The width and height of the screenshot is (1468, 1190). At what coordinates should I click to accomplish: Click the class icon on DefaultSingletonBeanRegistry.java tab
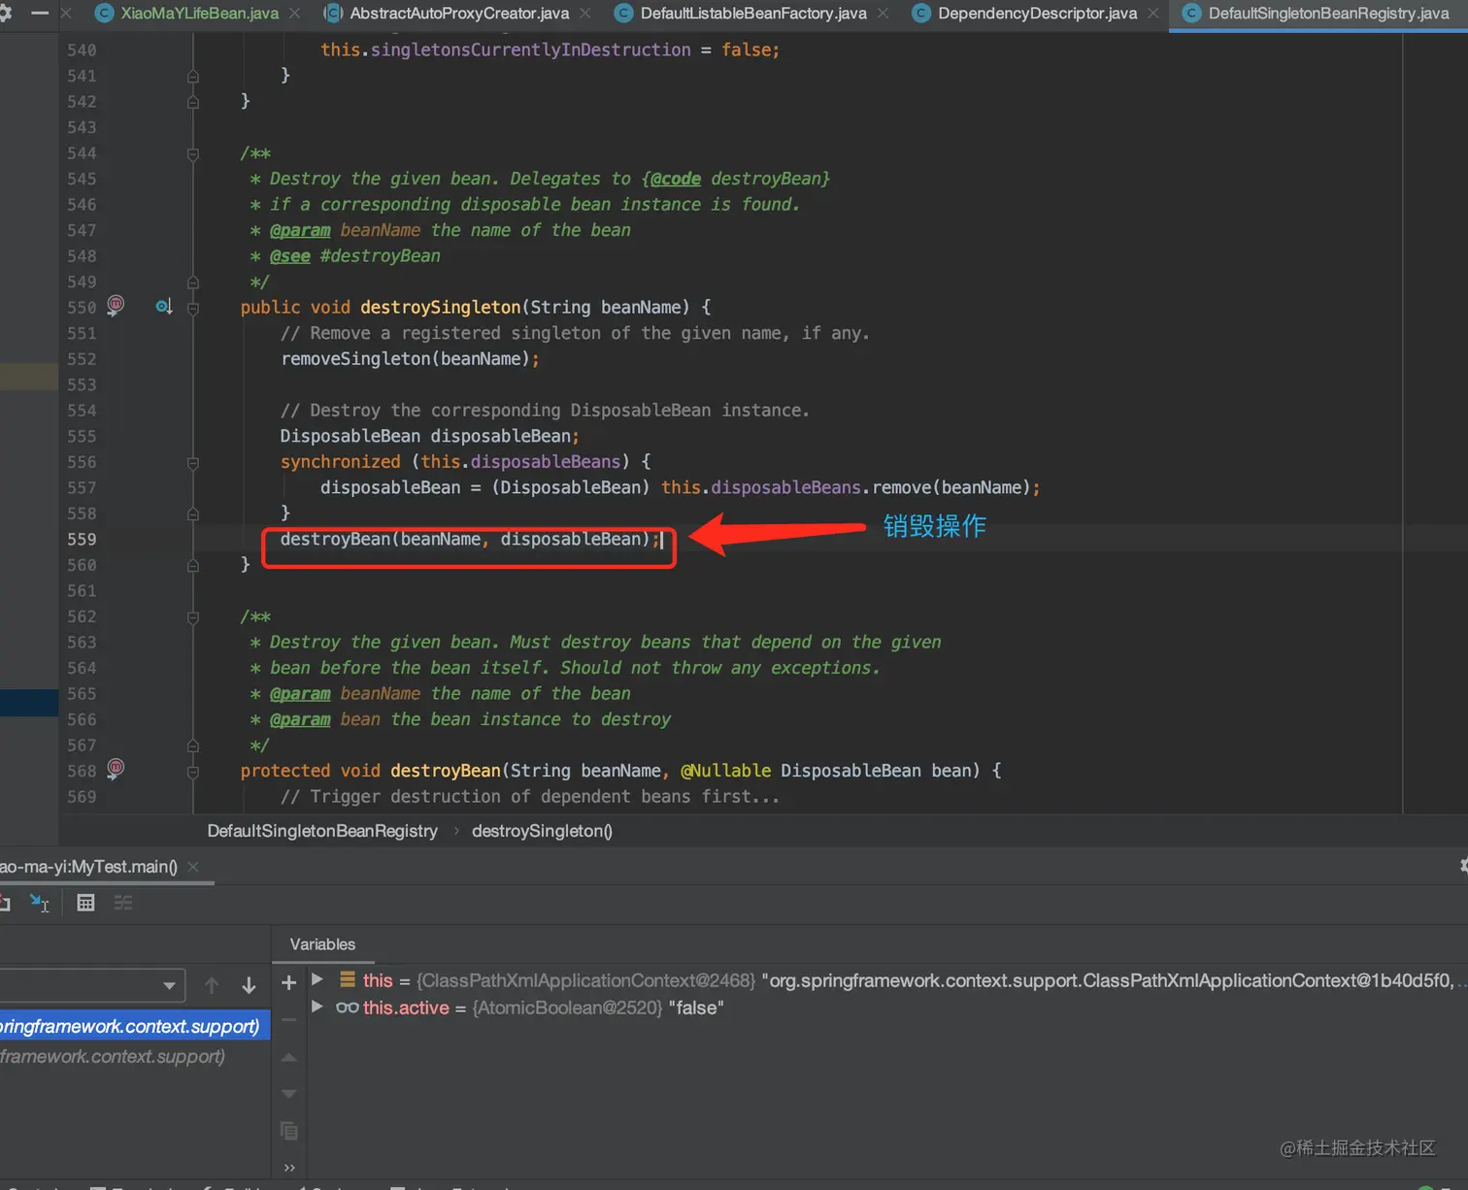(x=1191, y=14)
